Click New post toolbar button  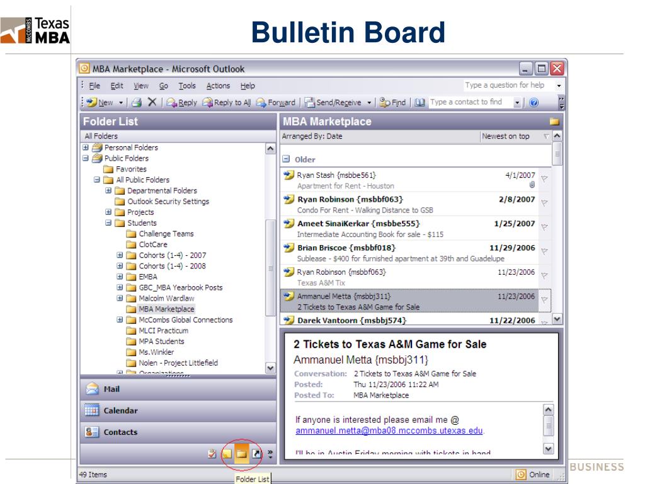tap(100, 103)
